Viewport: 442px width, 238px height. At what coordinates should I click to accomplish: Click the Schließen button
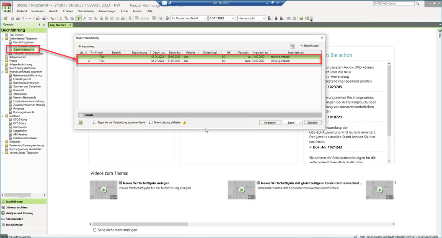point(313,122)
